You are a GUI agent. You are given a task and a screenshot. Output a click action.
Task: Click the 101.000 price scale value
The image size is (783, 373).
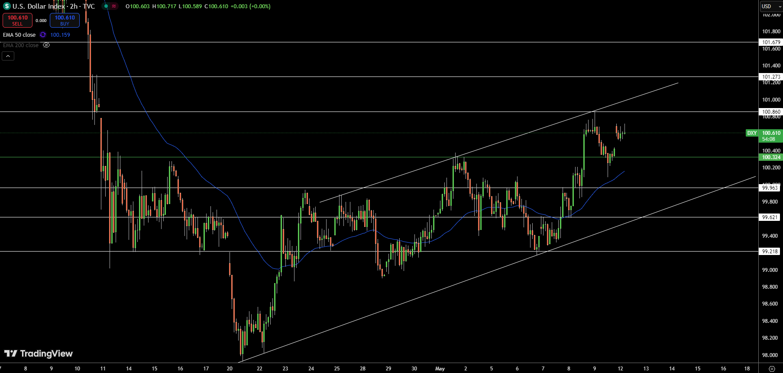771,100
